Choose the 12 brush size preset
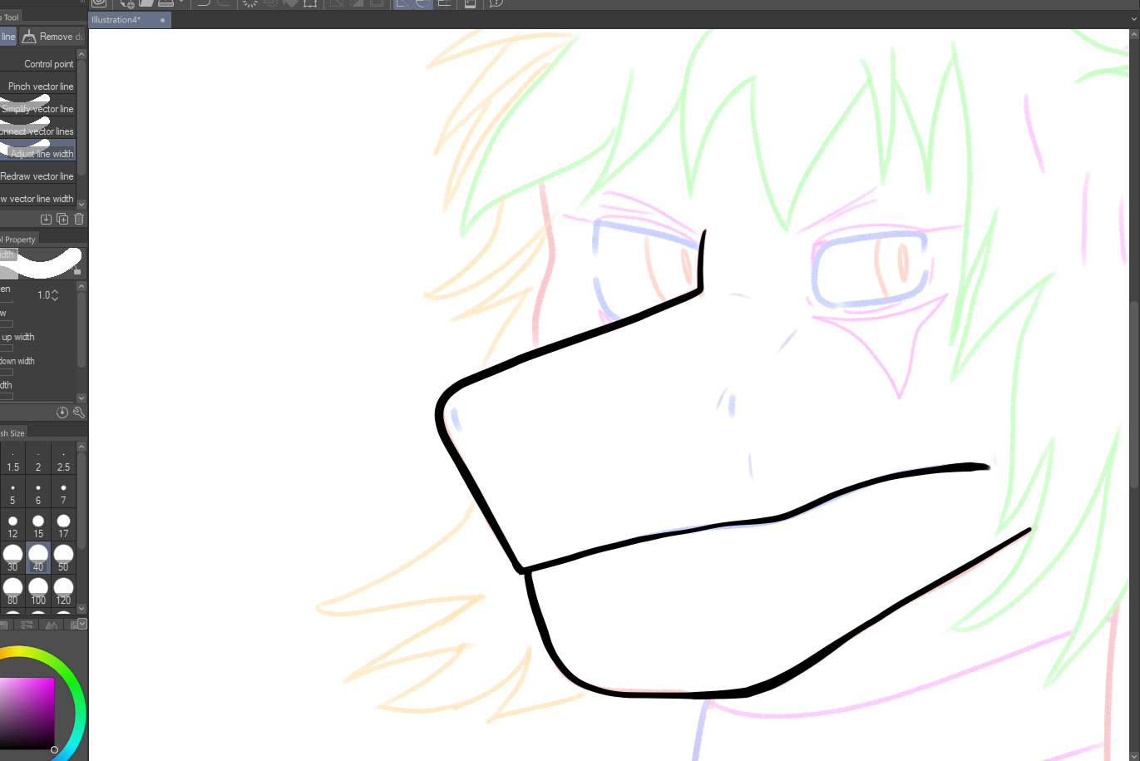The width and height of the screenshot is (1140, 761). coord(12,526)
